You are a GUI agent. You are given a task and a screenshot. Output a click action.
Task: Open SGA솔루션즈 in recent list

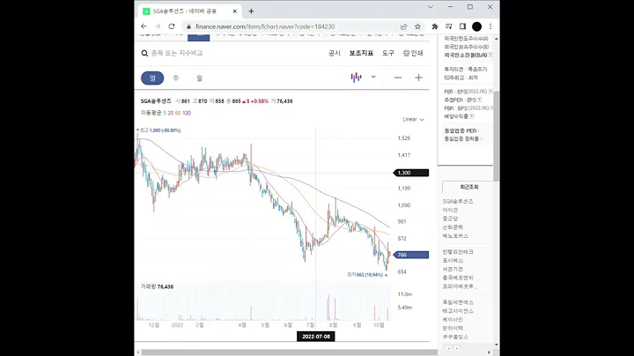[x=458, y=201]
